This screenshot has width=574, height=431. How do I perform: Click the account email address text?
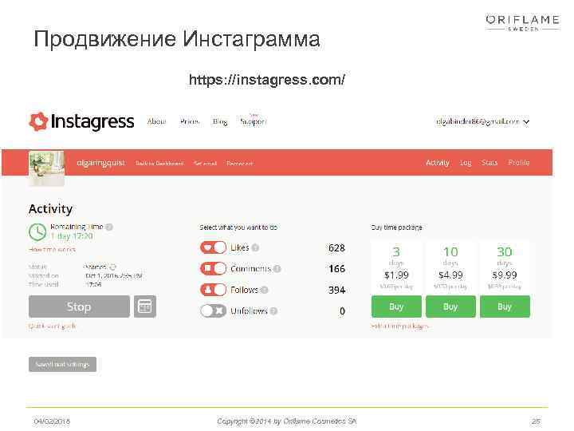pyautogui.click(x=478, y=121)
